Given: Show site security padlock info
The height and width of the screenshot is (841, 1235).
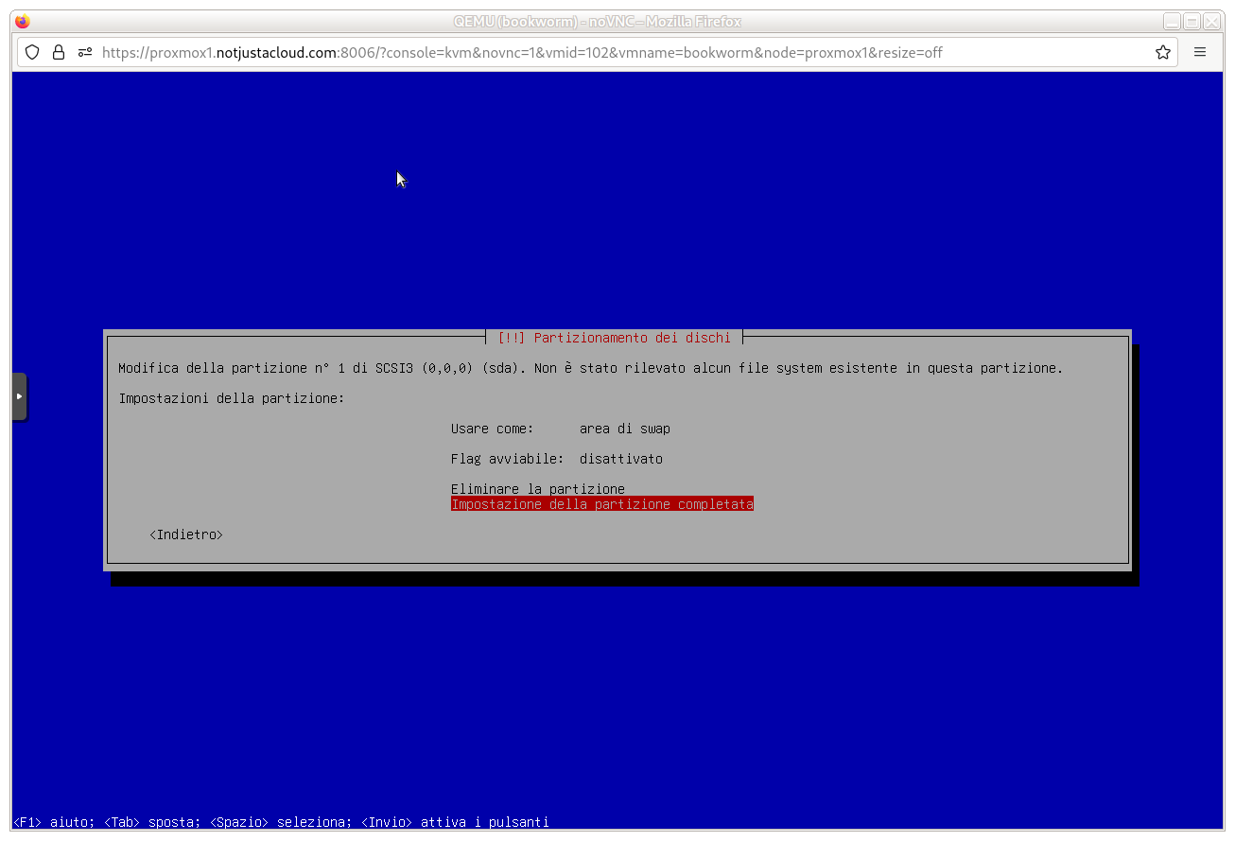Looking at the screenshot, I should 59,52.
